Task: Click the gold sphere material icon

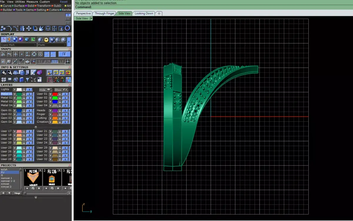Action: (x=46, y=40)
